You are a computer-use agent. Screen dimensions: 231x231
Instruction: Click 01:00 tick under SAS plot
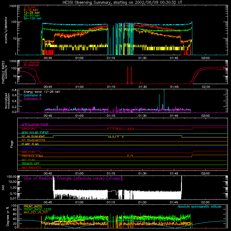point(79,202)
